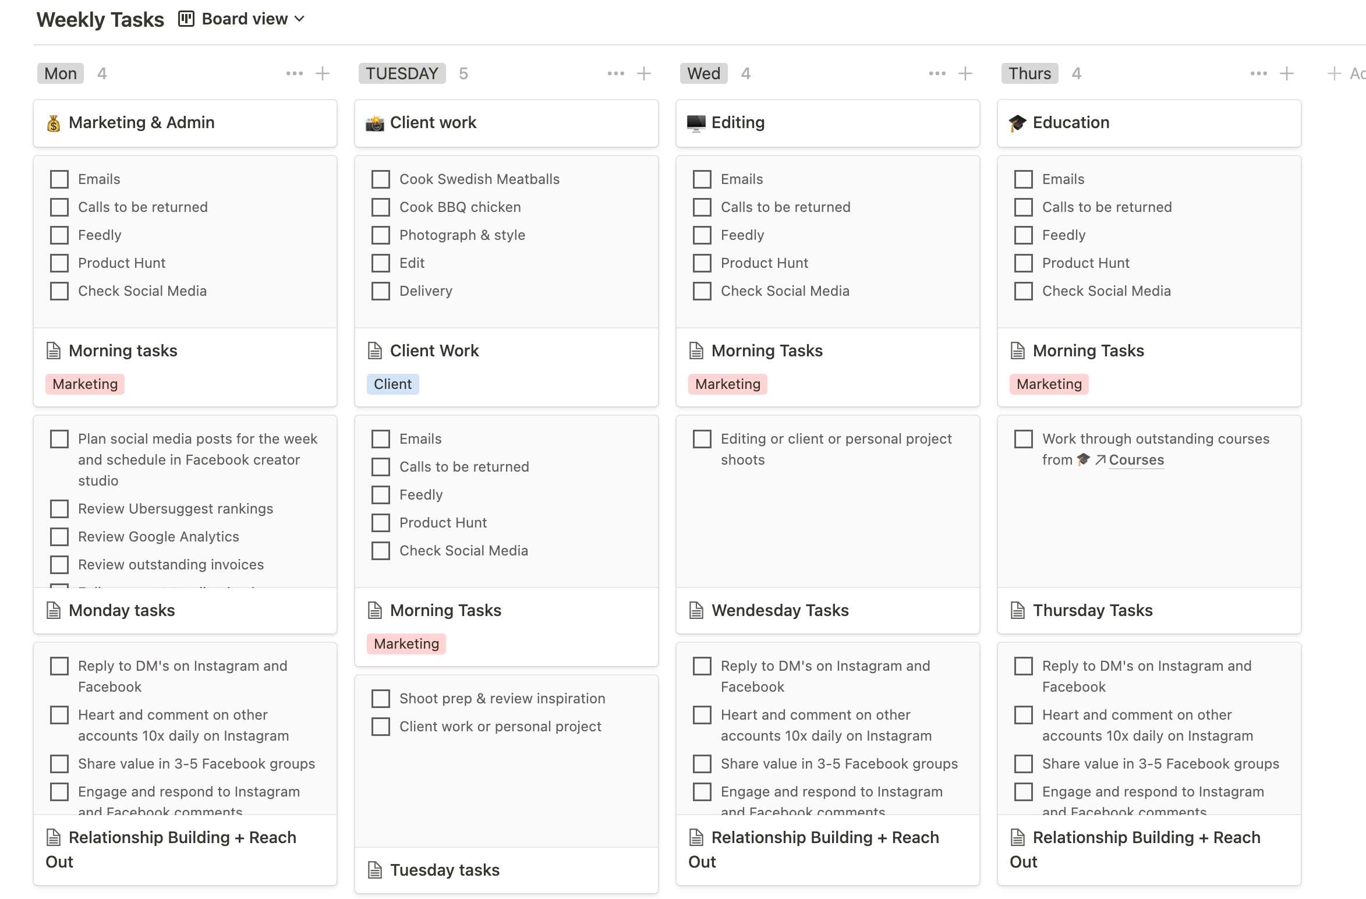
Task: Click the graduation cap icon on Education card
Action: coord(1018,123)
